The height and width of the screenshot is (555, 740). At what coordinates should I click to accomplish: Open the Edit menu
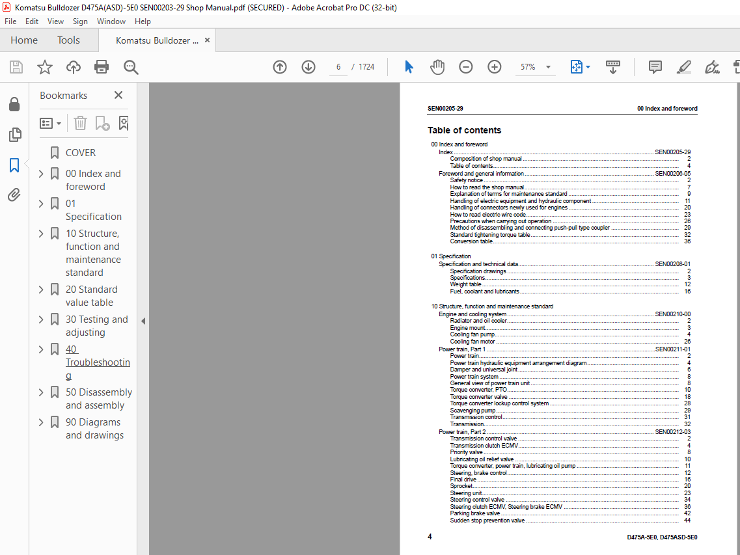[x=32, y=21]
